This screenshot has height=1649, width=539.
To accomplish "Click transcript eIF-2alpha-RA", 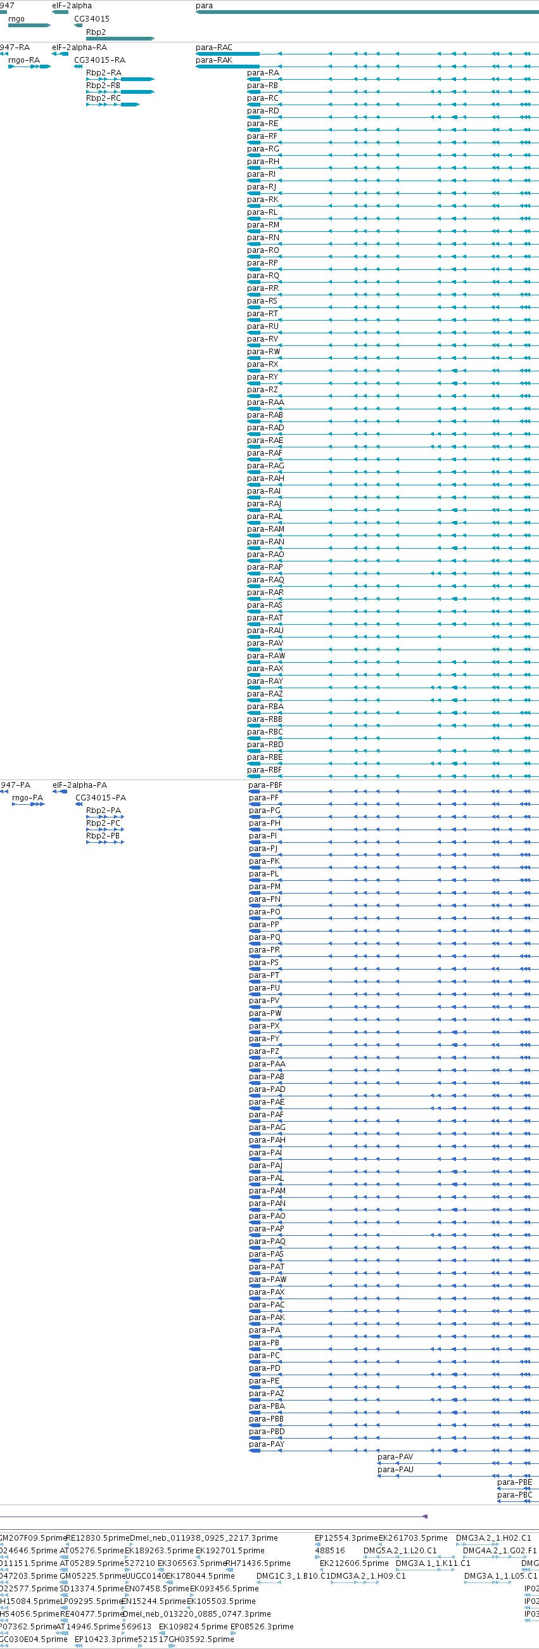I will pos(79,48).
